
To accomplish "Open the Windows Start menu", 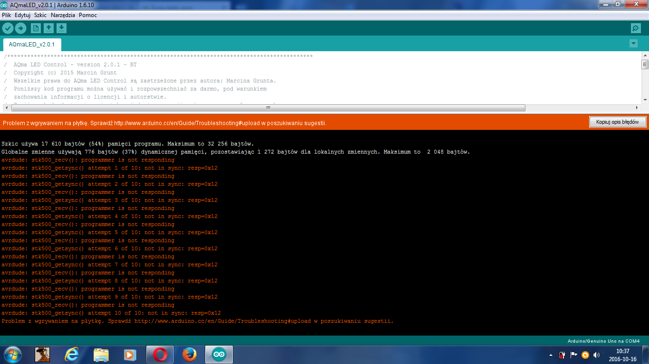I will tap(12, 354).
